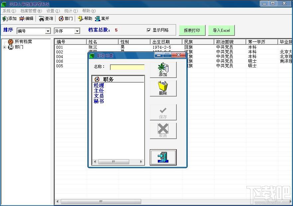The height and width of the screenshot is (206, 293).
Task: Click the 性别 column header
Action: [x=134, y=42]
